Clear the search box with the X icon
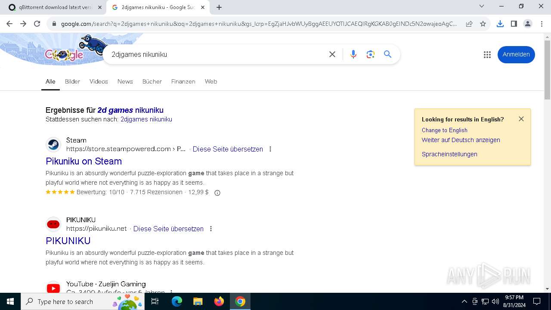The image size is (551, 310). 332,54
